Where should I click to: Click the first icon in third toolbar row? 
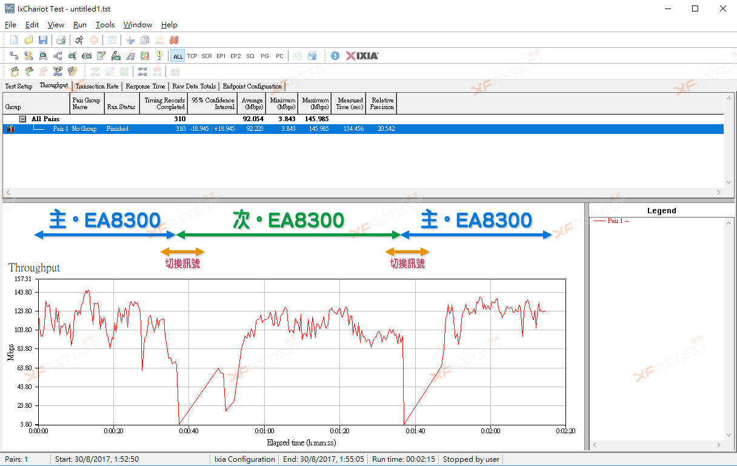point(14,72)
